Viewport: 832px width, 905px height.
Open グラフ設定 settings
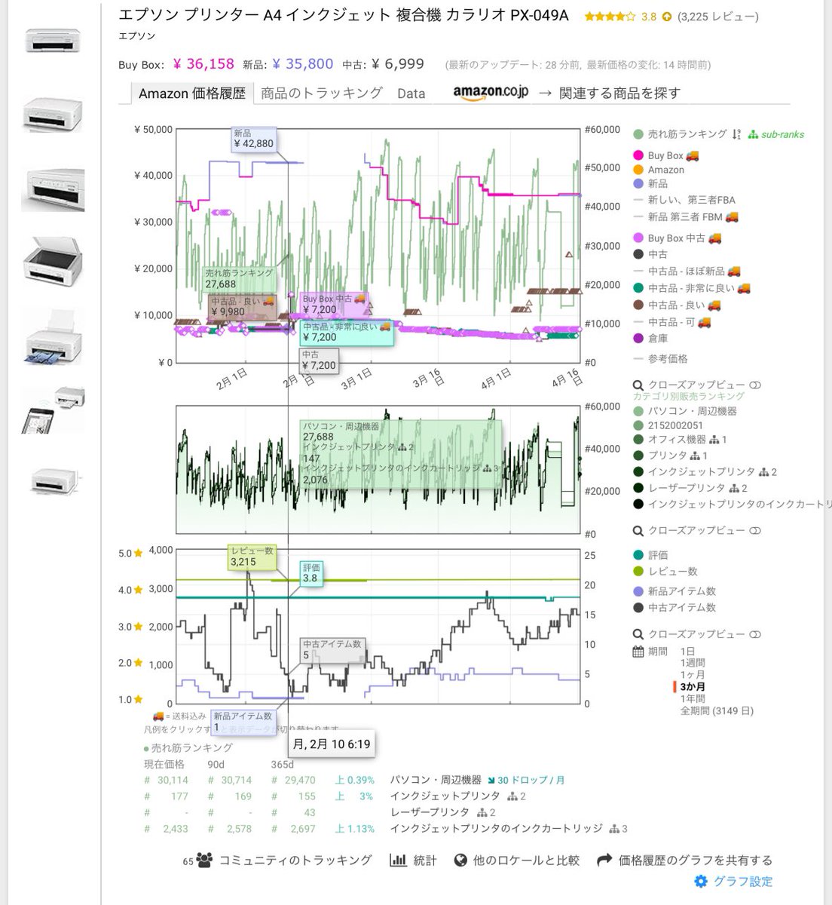coord(743,881)
